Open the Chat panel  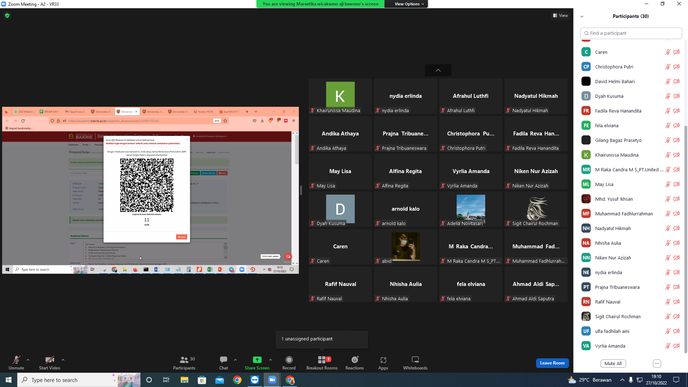click(224, 363)
